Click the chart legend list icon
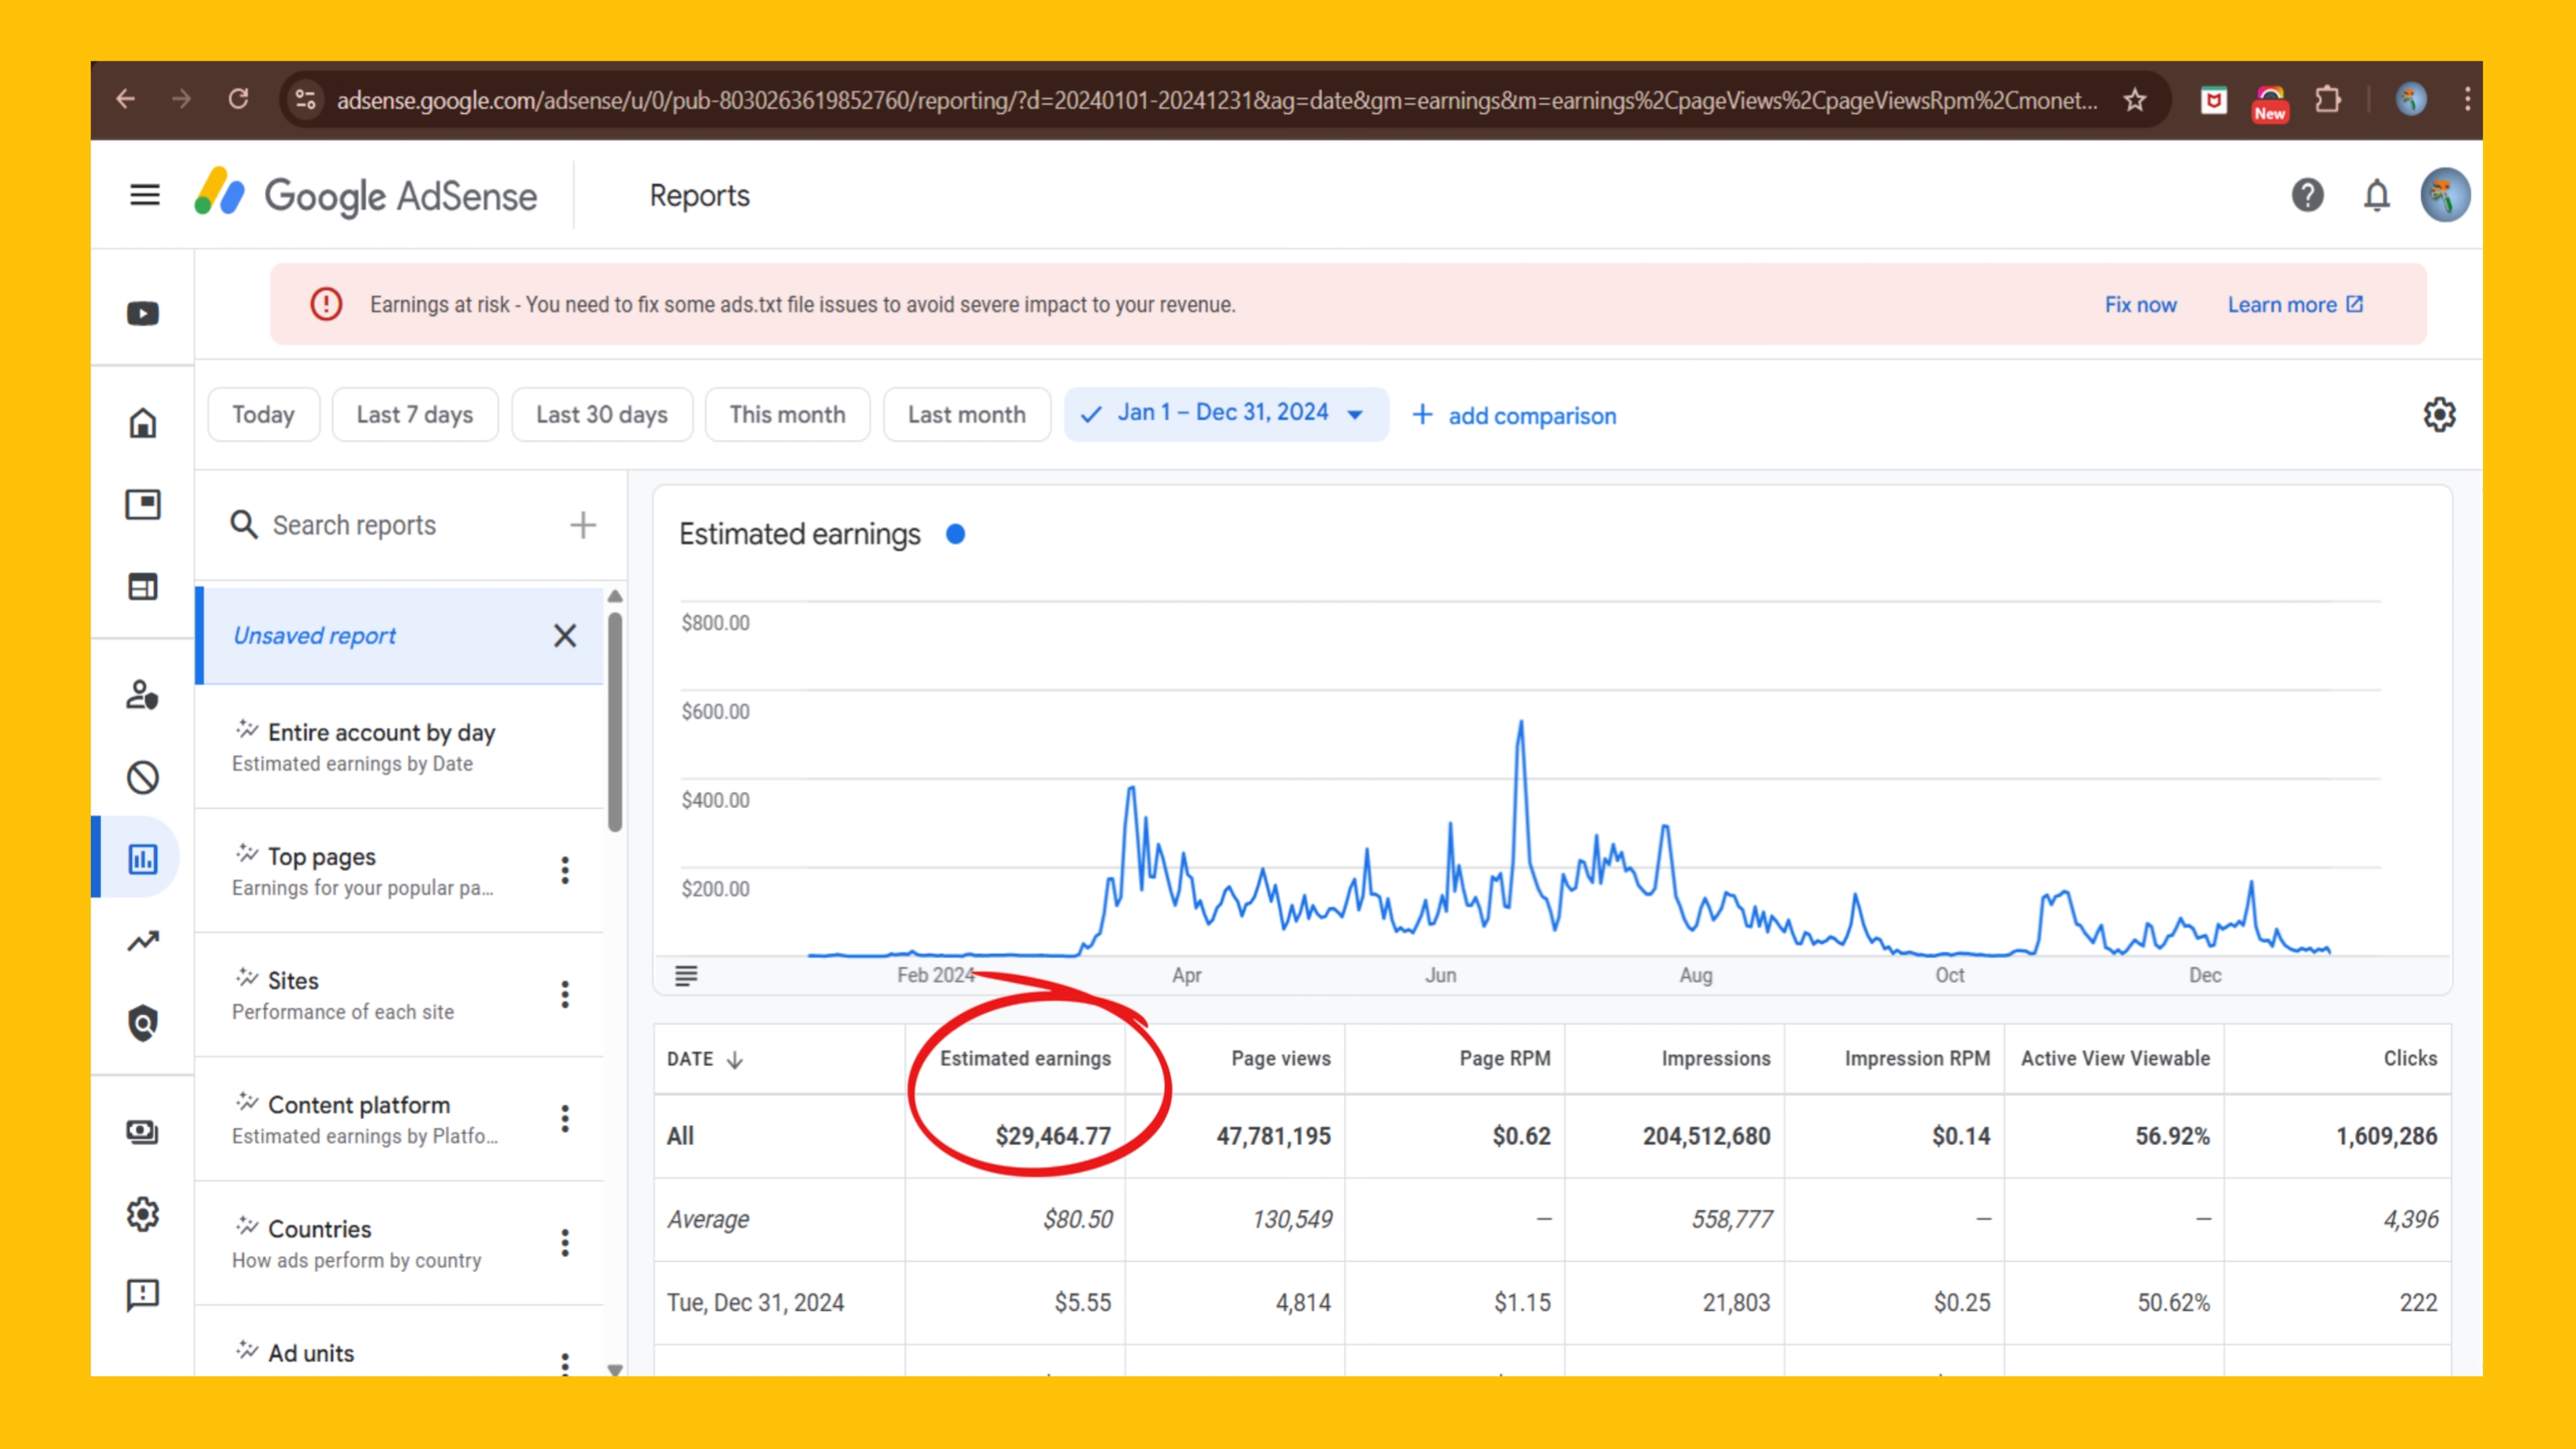 [x=686, y=975]
